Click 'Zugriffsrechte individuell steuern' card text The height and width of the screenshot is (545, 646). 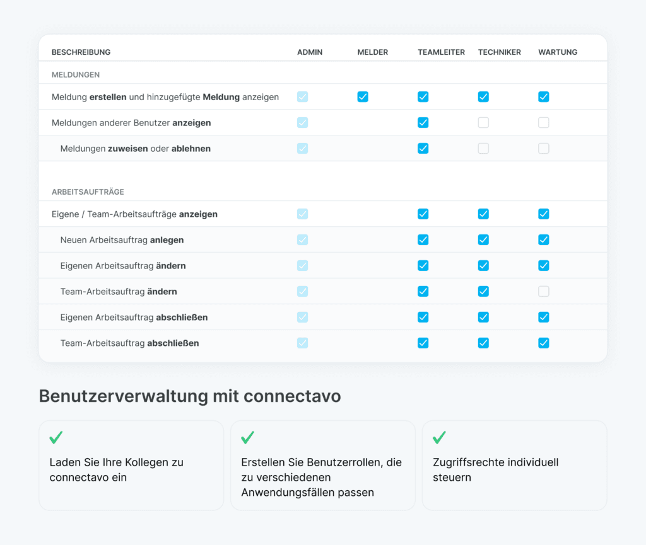(495, 469)
